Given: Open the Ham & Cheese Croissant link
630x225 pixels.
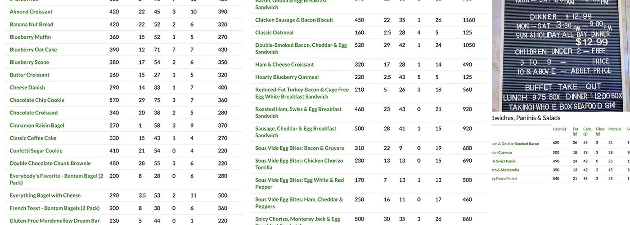Looking at the screenshot, I should [284, 64].
